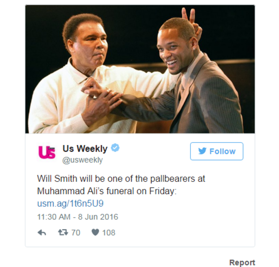This screenshot has height=267, width=279.
Task: Click the retweet count 70
Action: click(76, 233)
